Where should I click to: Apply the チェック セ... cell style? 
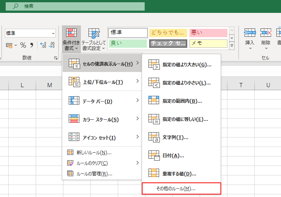pyautogui.click(x=168, y=44)
